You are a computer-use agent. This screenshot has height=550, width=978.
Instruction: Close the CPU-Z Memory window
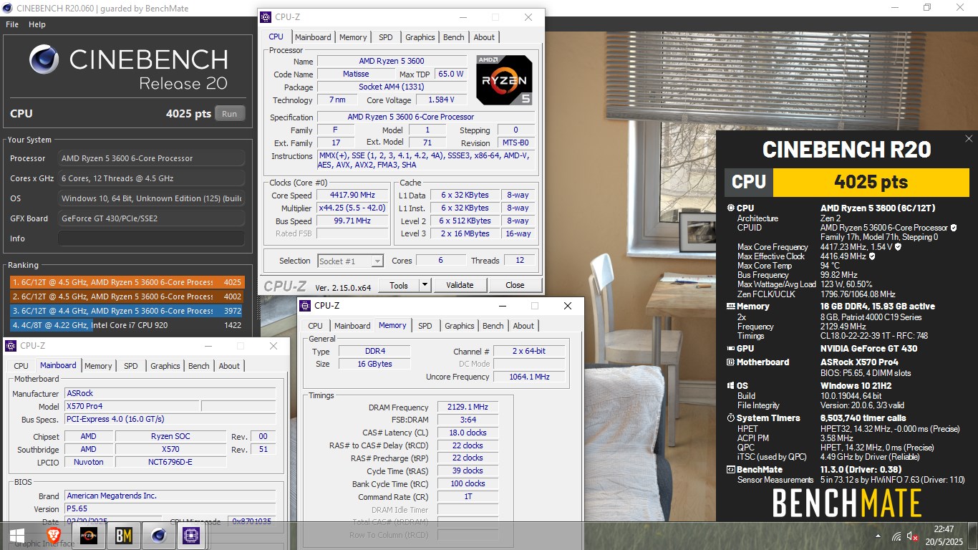pos(568,306)
